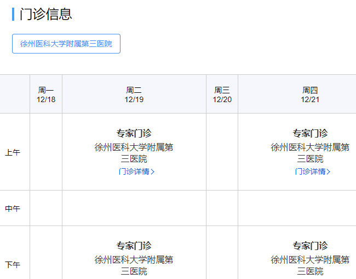356x279 pixels.
Task: Click hospital name in Thursday afternoon cell
Action: (x=310, y=265)
